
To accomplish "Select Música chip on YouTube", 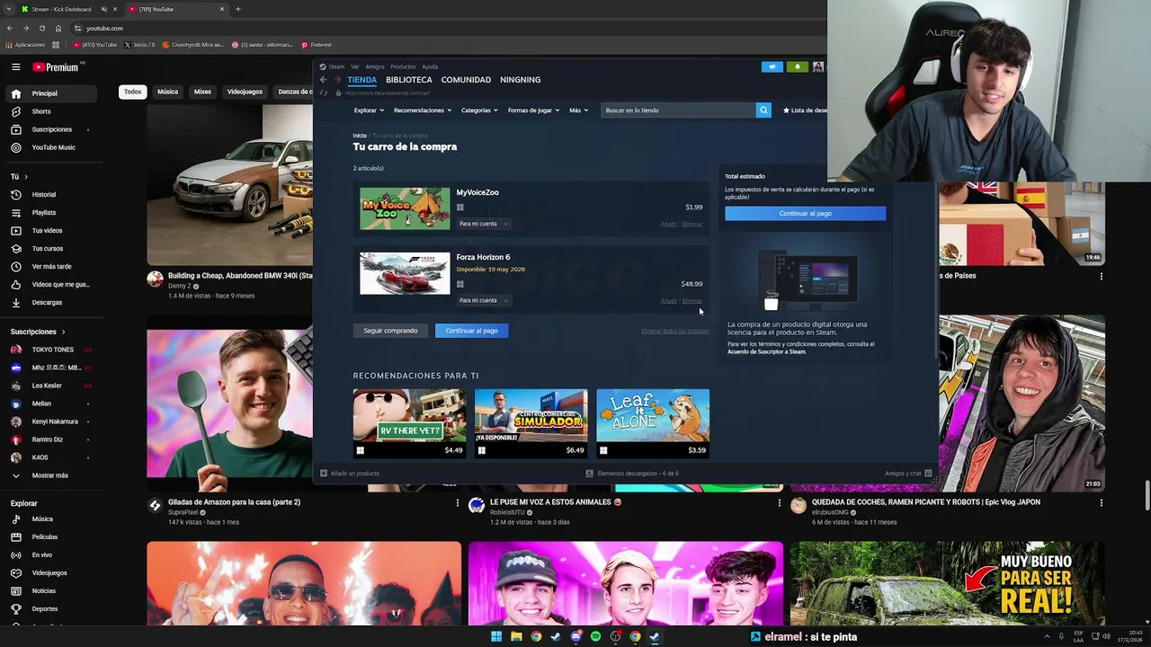I will [x=167, y=92].
